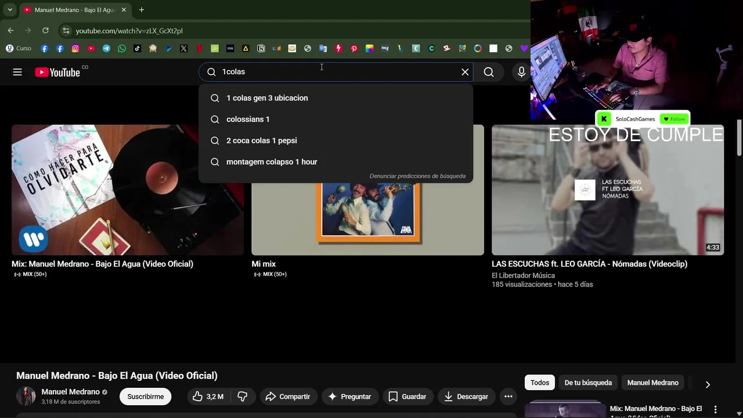
Task: Click title 'Mix: Manuel Medrano - Bajo El Agua (Video Oficial)'
Action: tap(102, 264)
